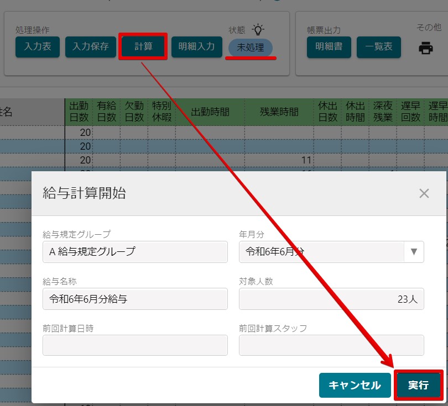This screenshot has height=406, width=448.
Task: Click the 休出日数 column header
Action: tap(327, 112)
